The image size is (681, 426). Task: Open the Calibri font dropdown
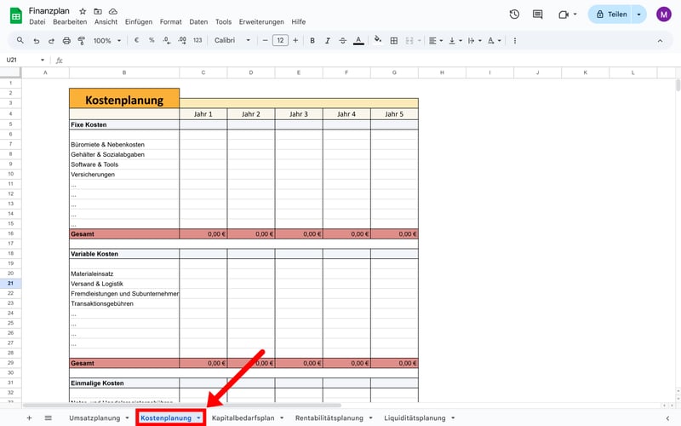[232, 40]
